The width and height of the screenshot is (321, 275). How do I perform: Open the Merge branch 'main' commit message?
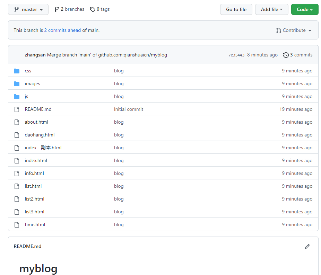[x=107, y=55]
